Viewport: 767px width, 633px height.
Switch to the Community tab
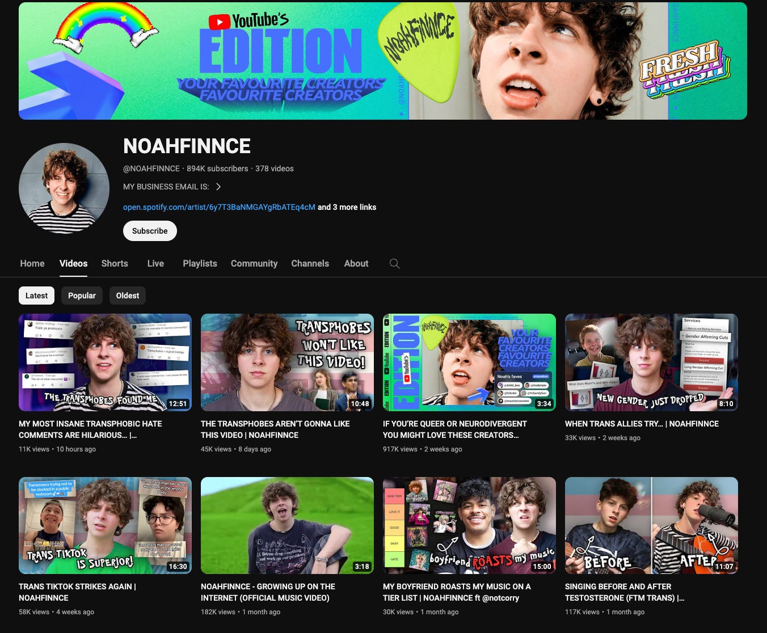[x=254, y=264]
